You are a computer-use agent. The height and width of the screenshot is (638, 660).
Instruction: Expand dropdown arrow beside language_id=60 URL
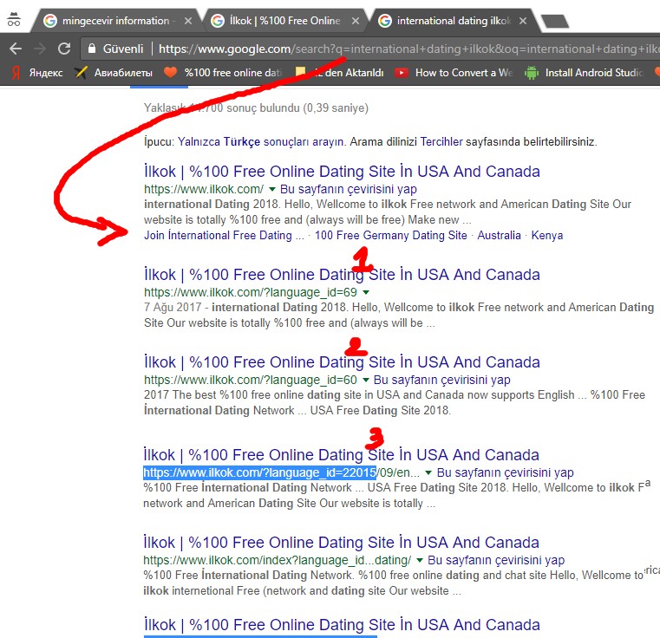pos(365,380)
